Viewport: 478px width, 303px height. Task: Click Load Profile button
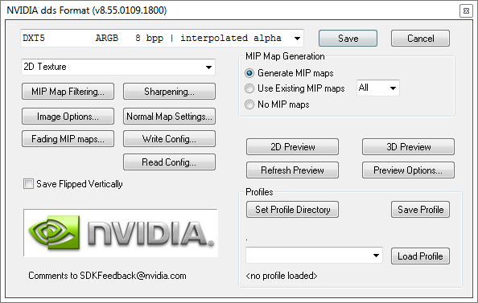coord(420,256)
